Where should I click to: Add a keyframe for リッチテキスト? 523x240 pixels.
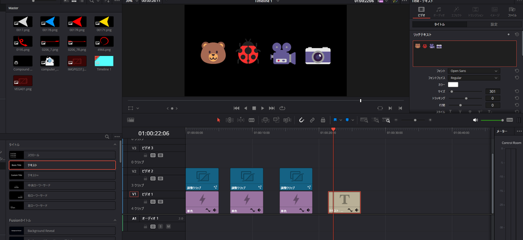(x=508, y=34)
